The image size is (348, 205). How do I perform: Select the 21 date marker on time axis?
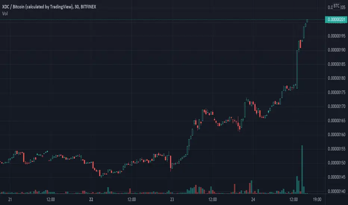(10, 199)
